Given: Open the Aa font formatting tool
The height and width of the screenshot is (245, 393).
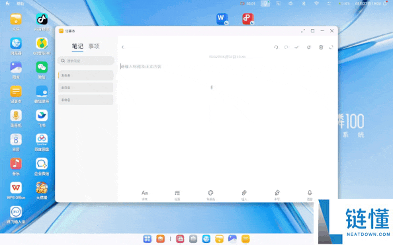Looking at the screenshot, I should pyautogui.click(x=145, y=195).
